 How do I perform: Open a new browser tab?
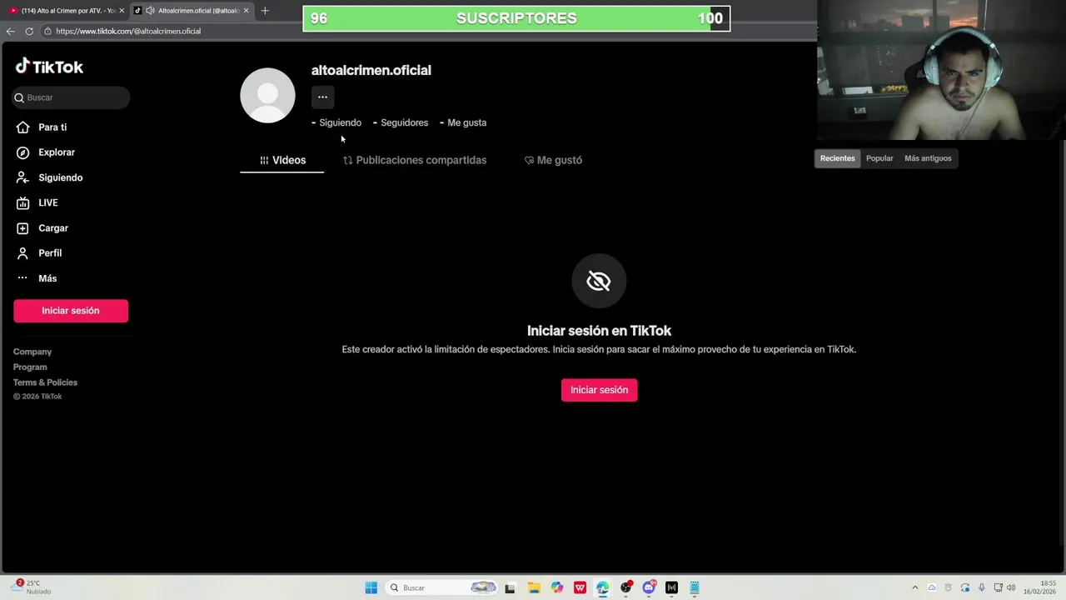click(x=265, y=11)
